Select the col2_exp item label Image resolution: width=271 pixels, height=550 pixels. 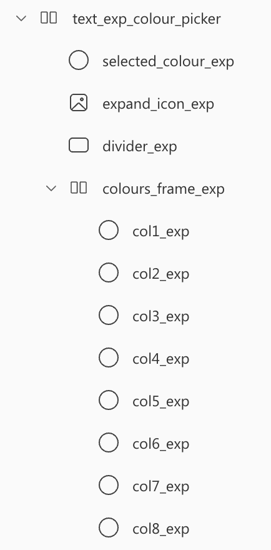tap(161, 274)
